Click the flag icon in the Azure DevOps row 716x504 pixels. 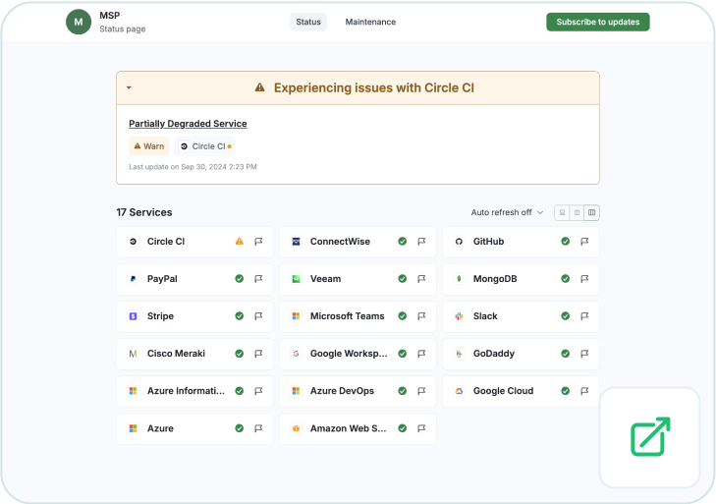(x=421, y=391)
